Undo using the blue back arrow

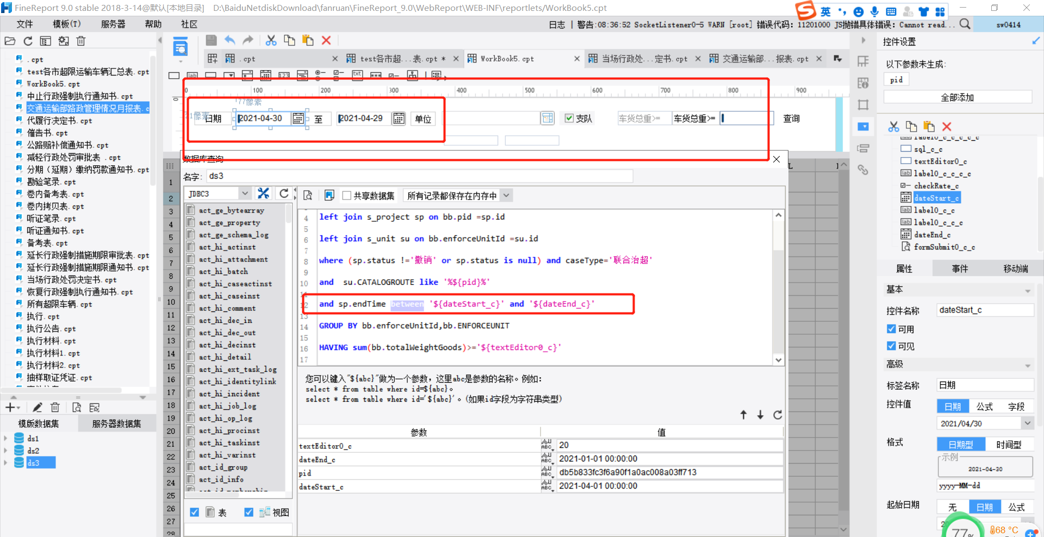[x=230, y=40]
